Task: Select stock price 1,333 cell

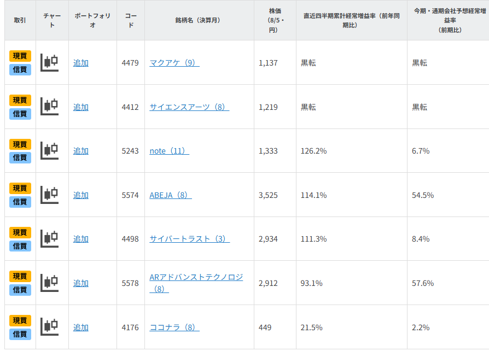Action: click(275, 151)
